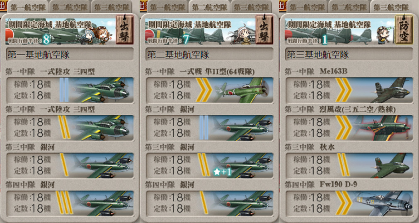Edit the 第二基地航空隊 name field

[x=210, y=55]
